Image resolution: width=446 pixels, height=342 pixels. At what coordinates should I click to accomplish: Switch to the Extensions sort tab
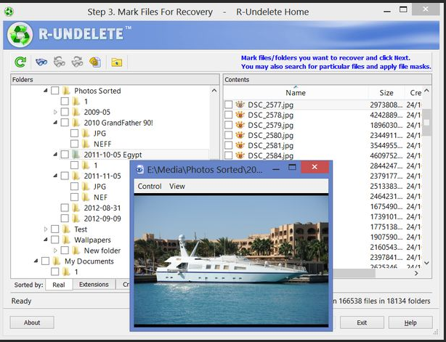94,285
